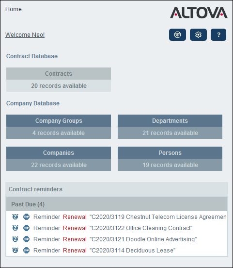Open the Company Groups tile

(x=59, y=127)
